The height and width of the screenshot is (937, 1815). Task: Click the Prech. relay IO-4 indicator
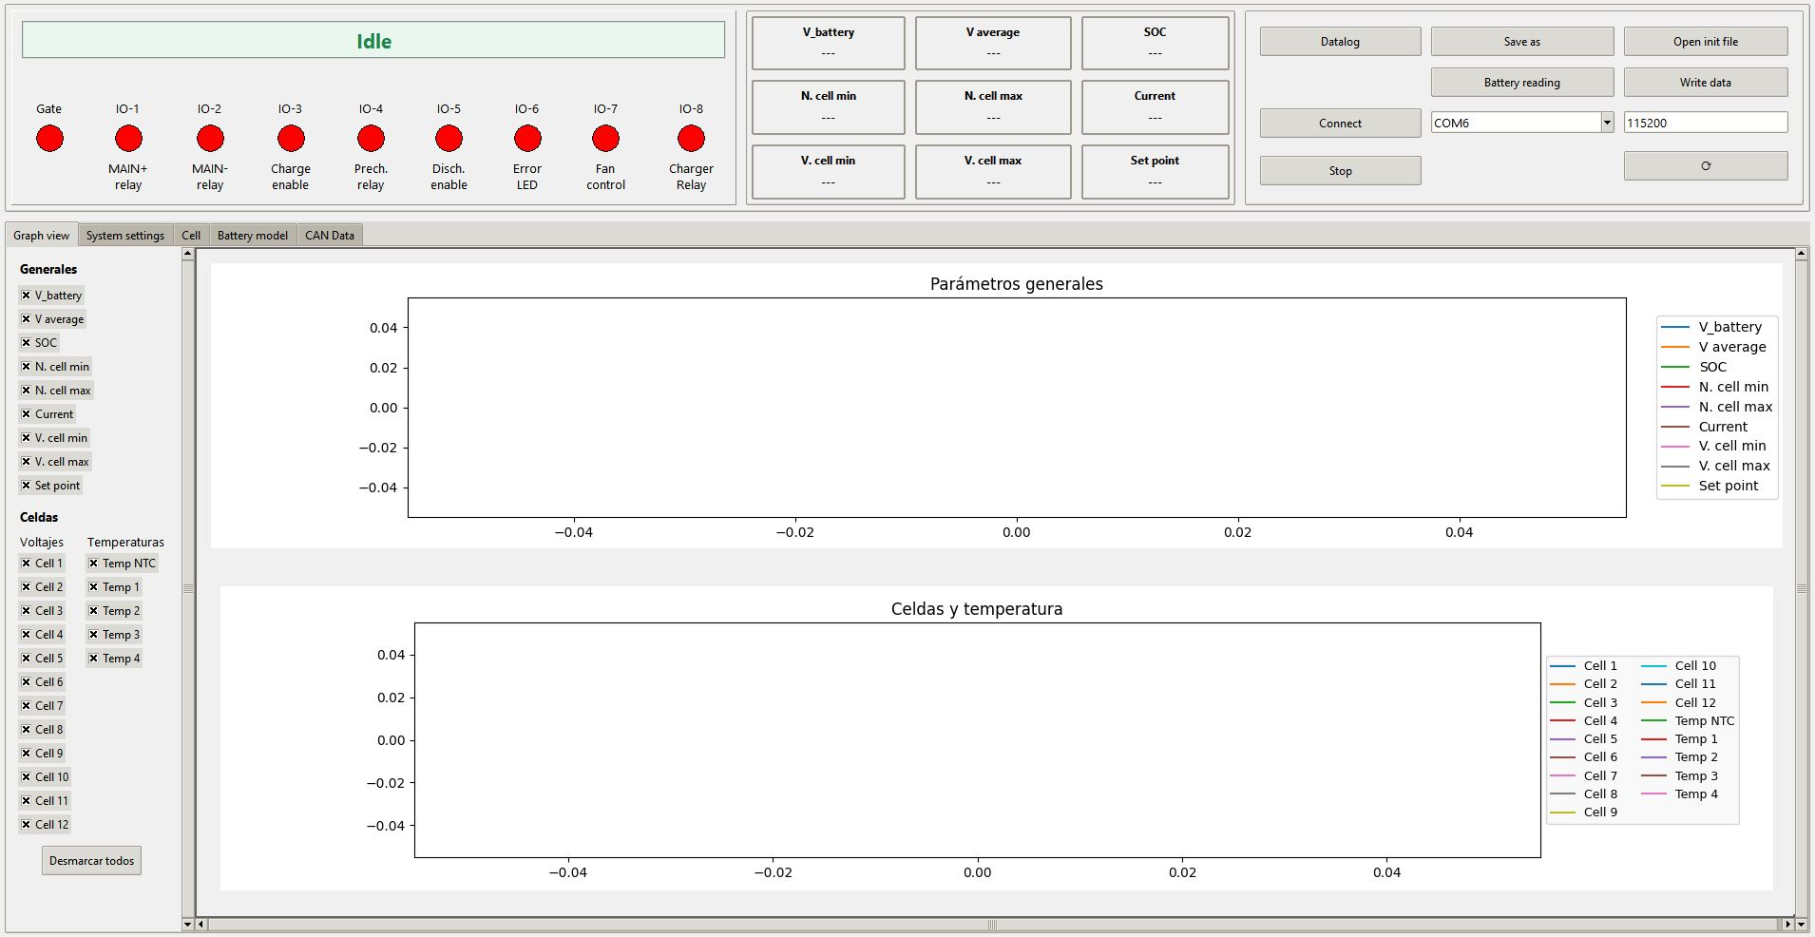click(x=370, y=139)
